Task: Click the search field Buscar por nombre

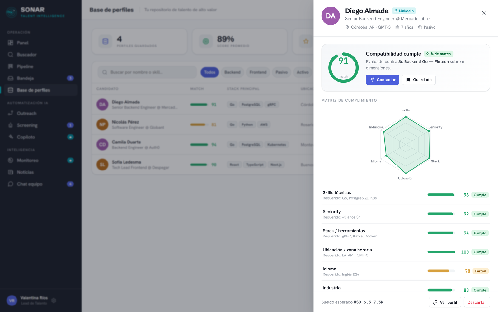Action: click(x=147, y=72)
